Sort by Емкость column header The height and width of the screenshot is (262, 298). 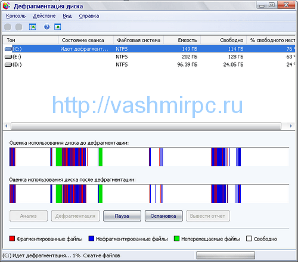(x=182, y=40)
